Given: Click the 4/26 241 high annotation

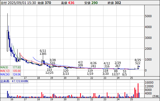Looking at the screenshot, I should [93, 65].
